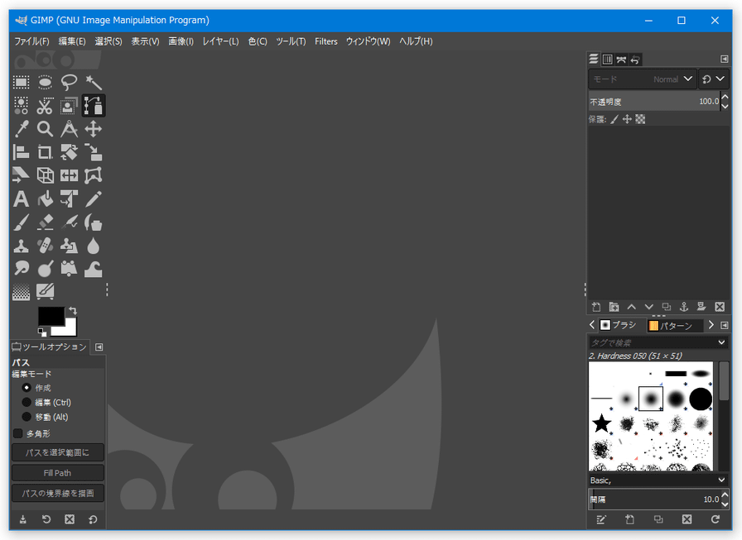Select the Measure tool
The height and width of the screenshot is (540, 742).
click(x=69, y=129)
